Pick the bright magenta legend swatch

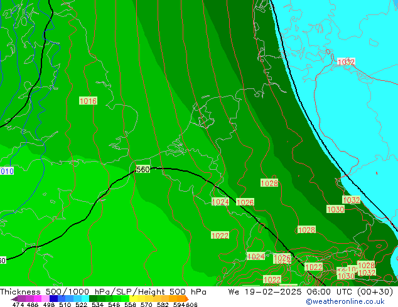[37, 298]
